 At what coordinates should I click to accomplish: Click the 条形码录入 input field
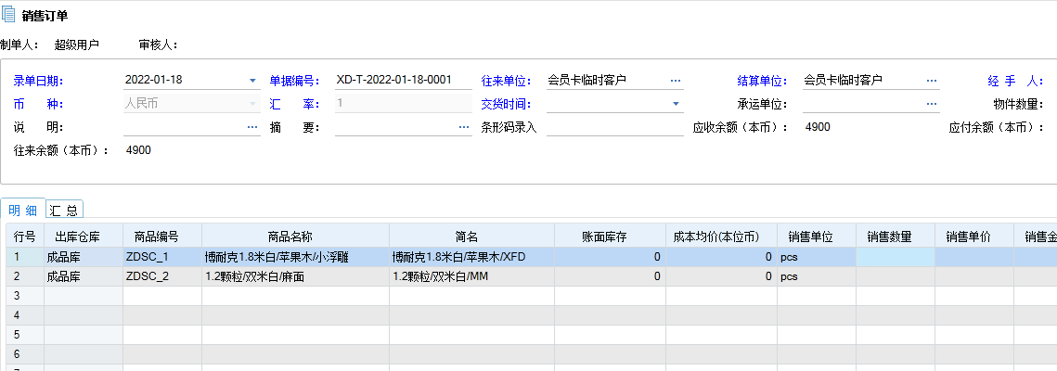(x=614, y=126)
